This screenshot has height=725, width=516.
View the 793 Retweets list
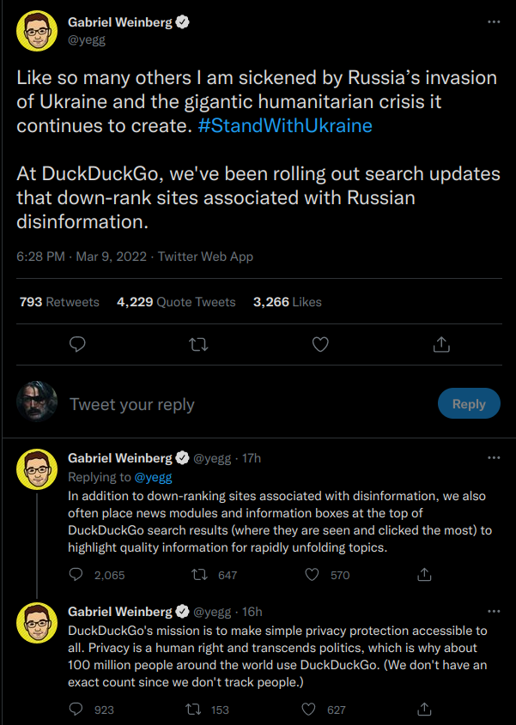59,302
